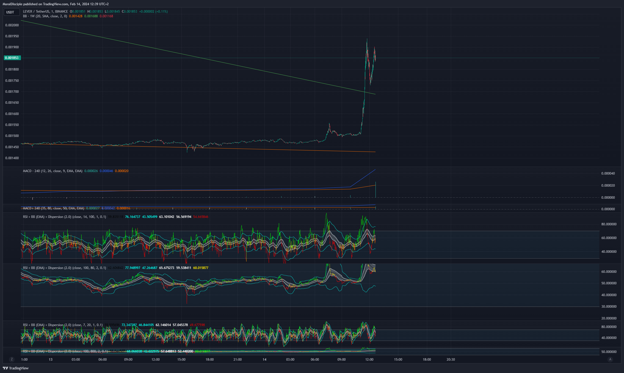This screenshot has width=624, height=373.
Task: Click the date label 14 on the time axis
Action: 264,360
